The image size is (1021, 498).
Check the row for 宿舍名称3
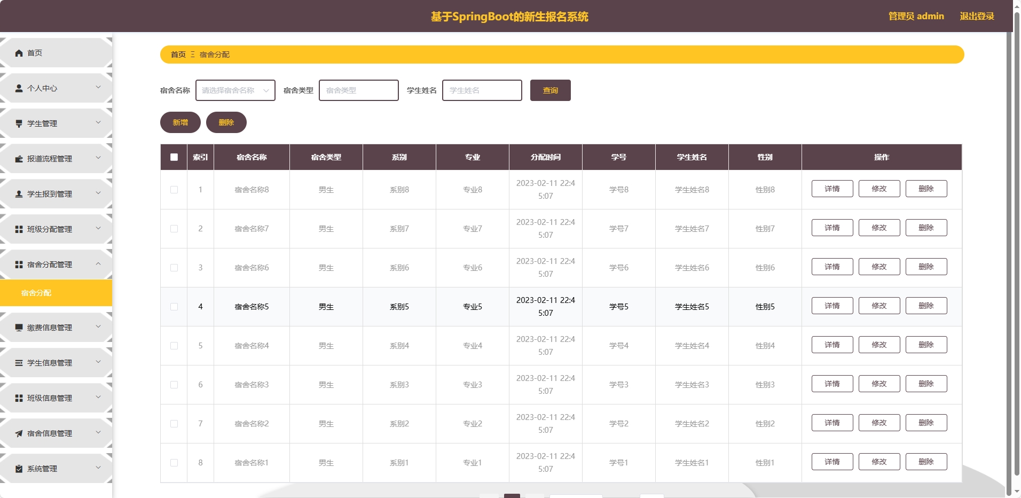tap(174, 385)
